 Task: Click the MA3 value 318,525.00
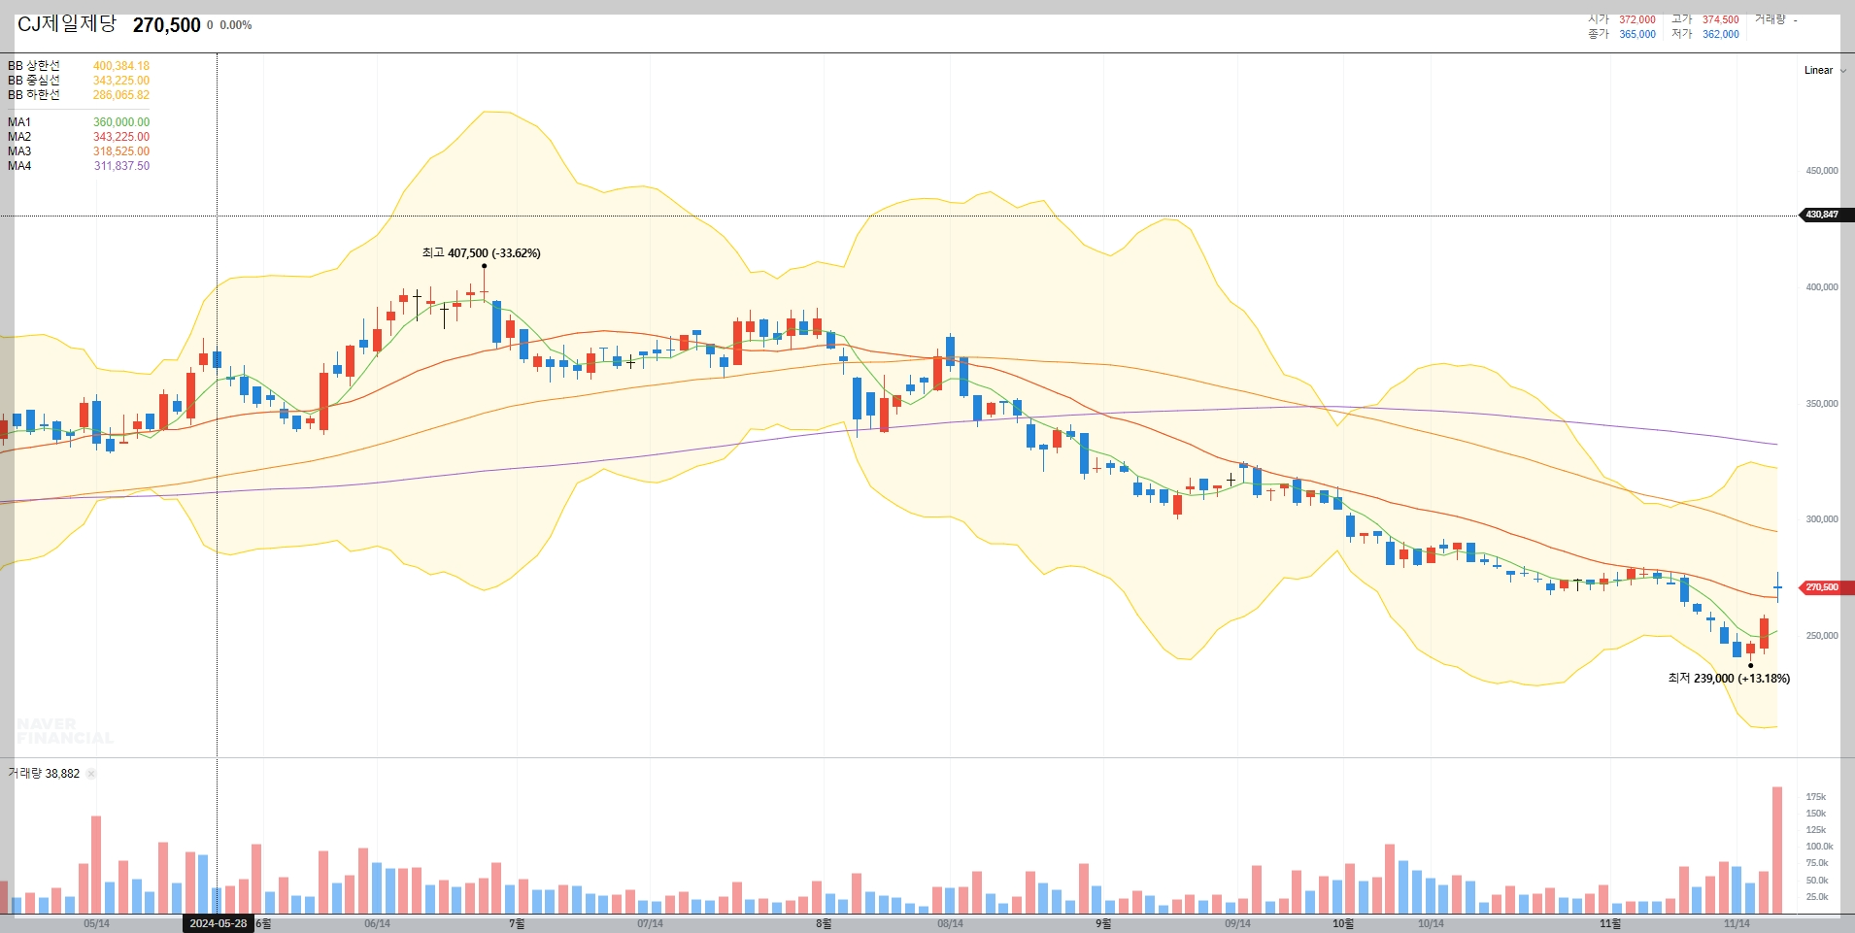click(x=121, y=151)
